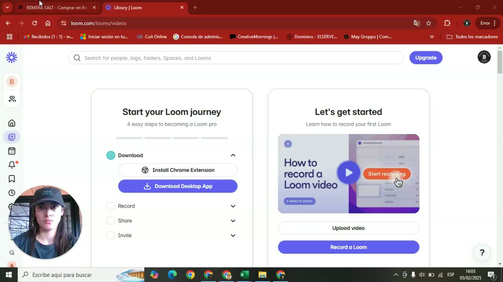This screenshot has height=282, width=503.
Task: Expand the Invite section chevron
Action: pyautogui.click(x=233, y=235)
